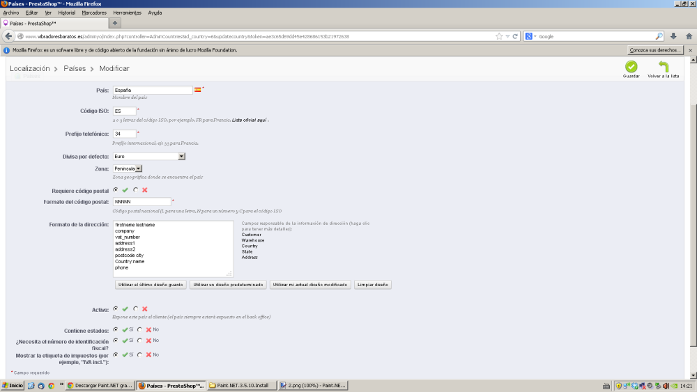
Task: Open the Zona dropdown
Action: click(x=128, y=168)
